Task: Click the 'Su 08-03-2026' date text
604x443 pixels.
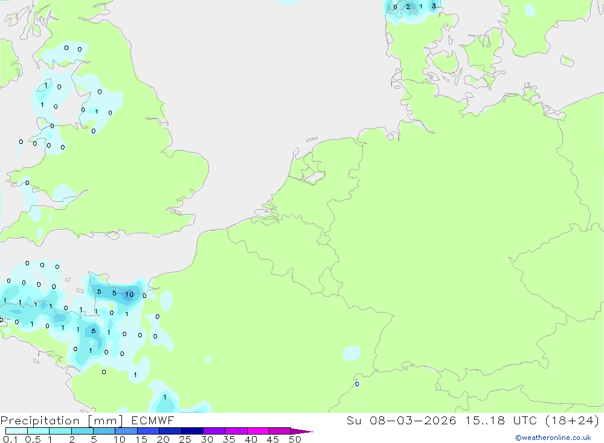Action: pos(402,421)
